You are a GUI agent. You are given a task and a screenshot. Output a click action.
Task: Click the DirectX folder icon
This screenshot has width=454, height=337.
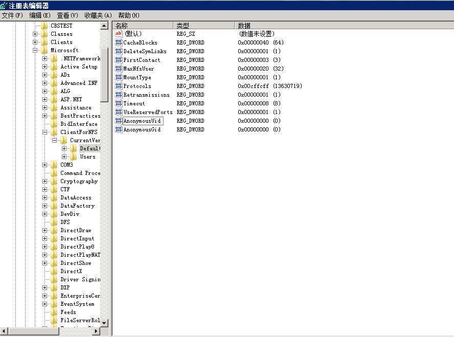[x=54, y=271]
